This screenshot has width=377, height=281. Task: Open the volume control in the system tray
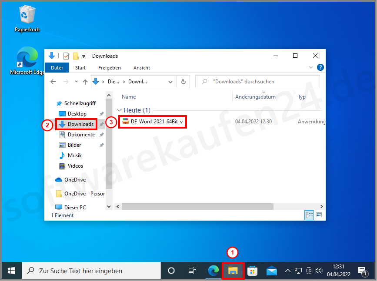(319, 271)
